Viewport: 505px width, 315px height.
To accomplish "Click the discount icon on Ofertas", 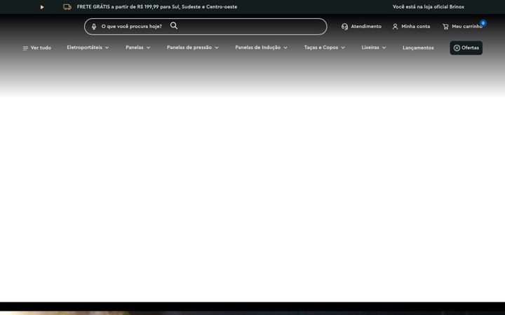I will tap(457, 48).
